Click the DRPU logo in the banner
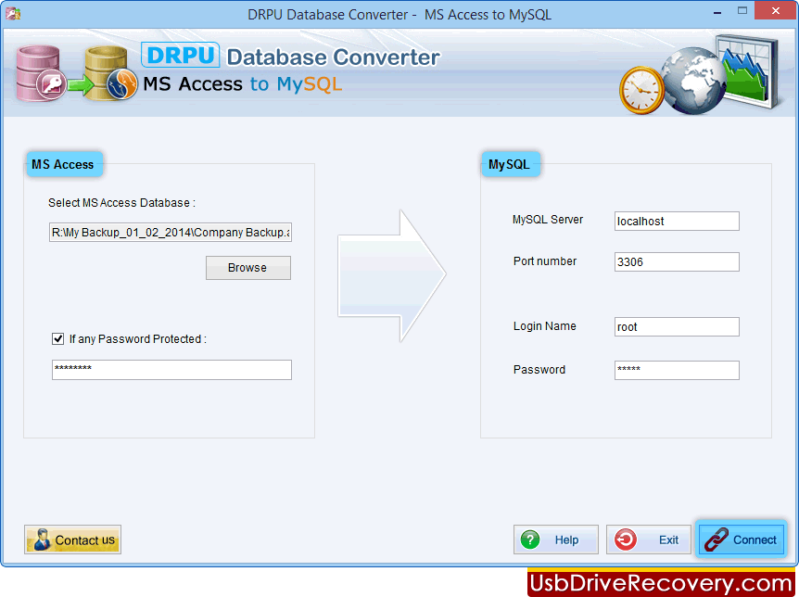 (x=181, y=55)
